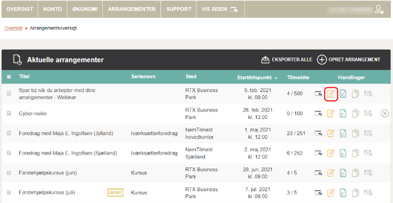The height and width of the screenshot is (203, 393).
Task: Toggle the select-all checkbox in table header
Action: pos(9,77)
